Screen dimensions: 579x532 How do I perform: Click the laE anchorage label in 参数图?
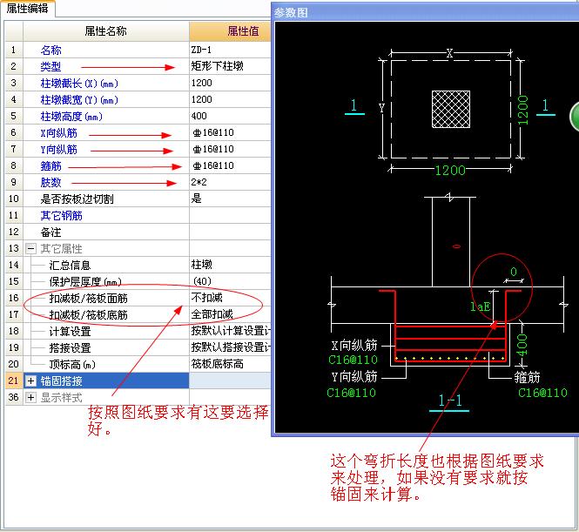(480, 306)
